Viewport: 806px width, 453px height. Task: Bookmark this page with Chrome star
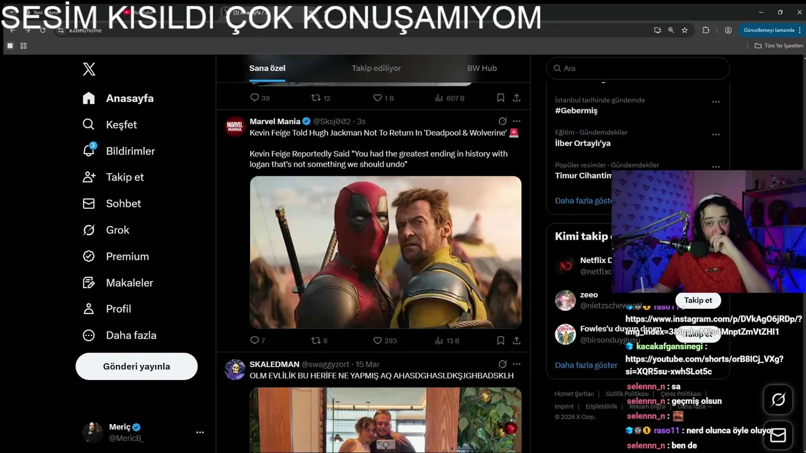point(684,30)
